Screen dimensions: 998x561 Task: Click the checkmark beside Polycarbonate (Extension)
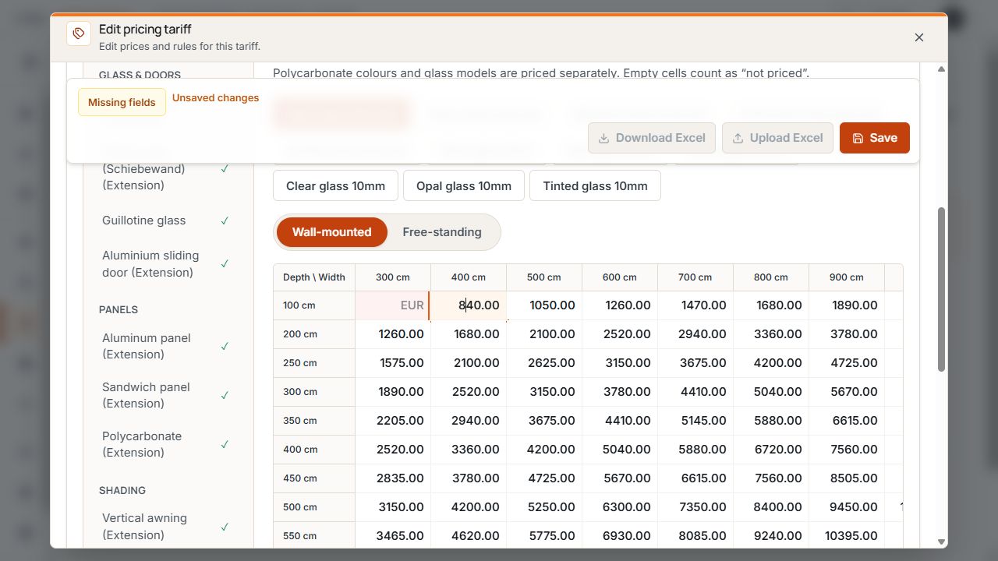[x=225, y=444]
